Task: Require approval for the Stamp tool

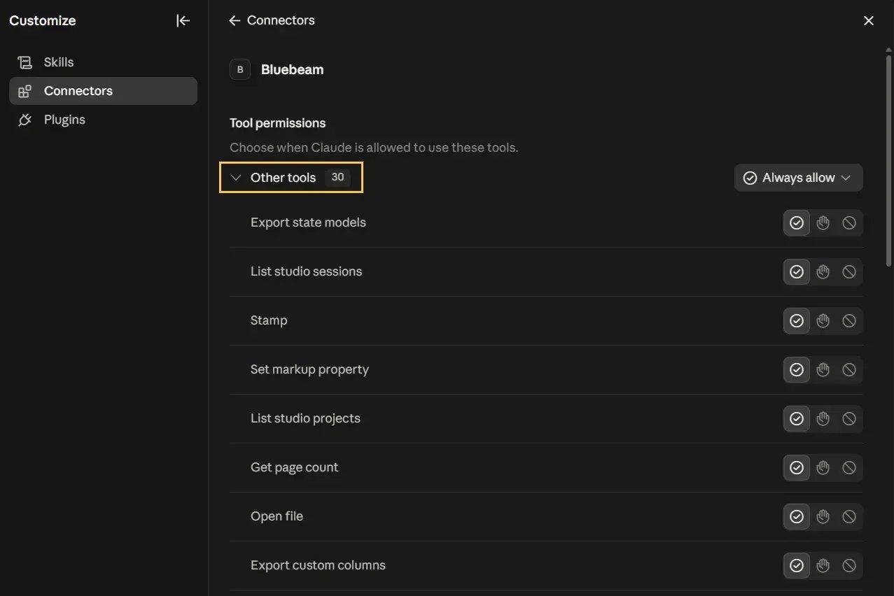Action: click(x=823, y=321)
